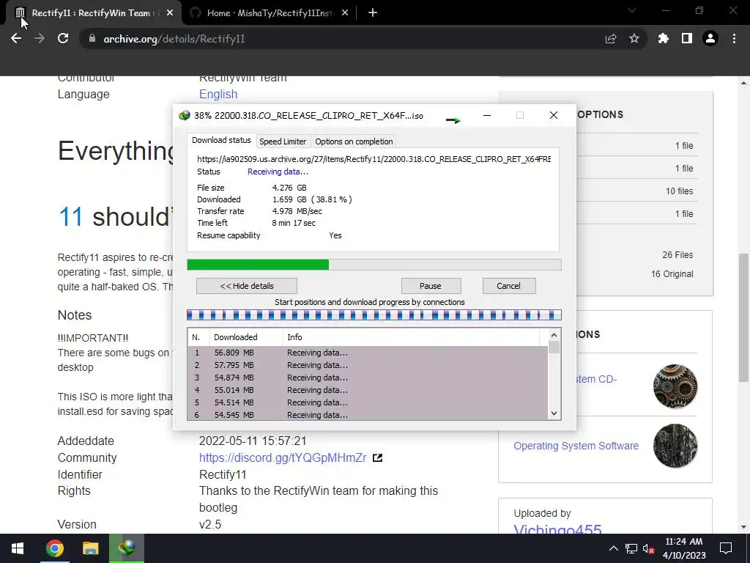
Task: Close the Rectify11 archive.org tab
Action: (x=170, y=13)
